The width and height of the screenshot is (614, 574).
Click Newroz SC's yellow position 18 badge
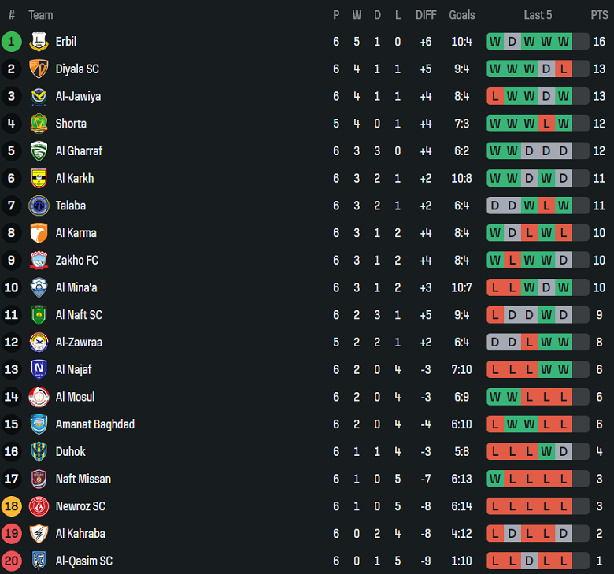(12, 506)
